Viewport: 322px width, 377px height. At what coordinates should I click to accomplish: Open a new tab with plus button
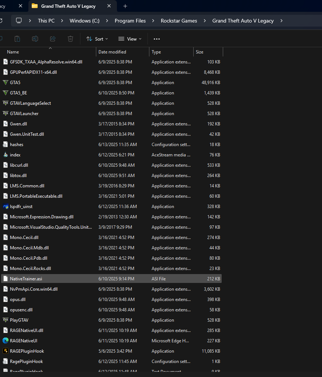coord(125,6)
